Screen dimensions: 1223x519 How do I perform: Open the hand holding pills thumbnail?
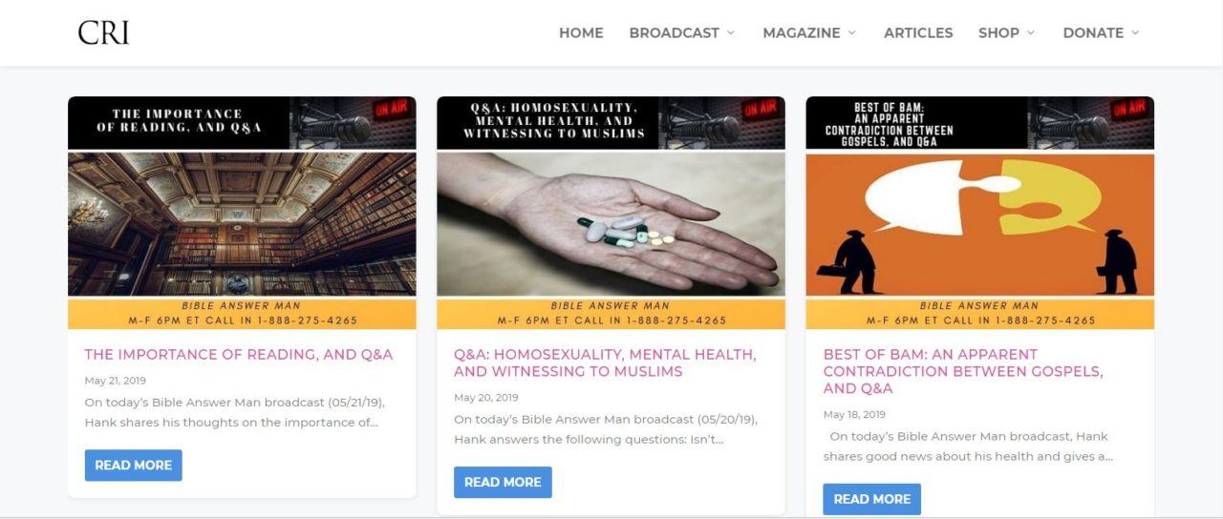coord(611,224)
